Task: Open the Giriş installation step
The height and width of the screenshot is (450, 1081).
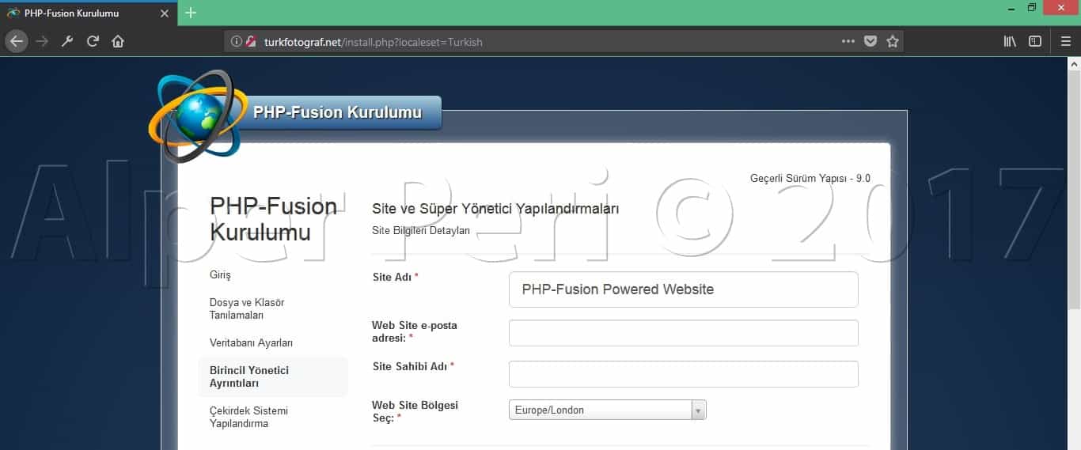Action: coord(220,275)
